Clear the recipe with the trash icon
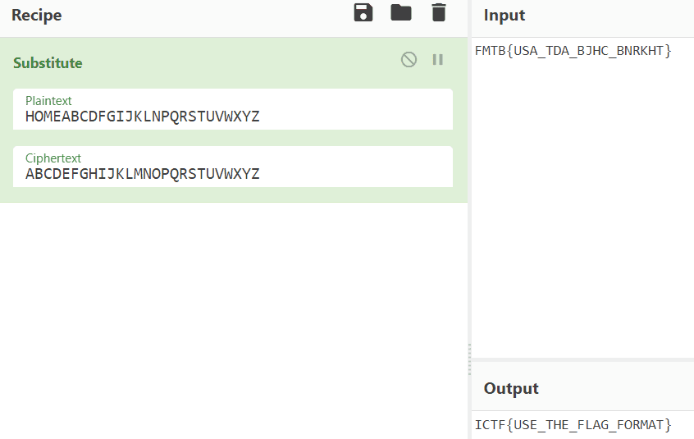This screenshot has height=439, width=694. [x=439, y=13]
